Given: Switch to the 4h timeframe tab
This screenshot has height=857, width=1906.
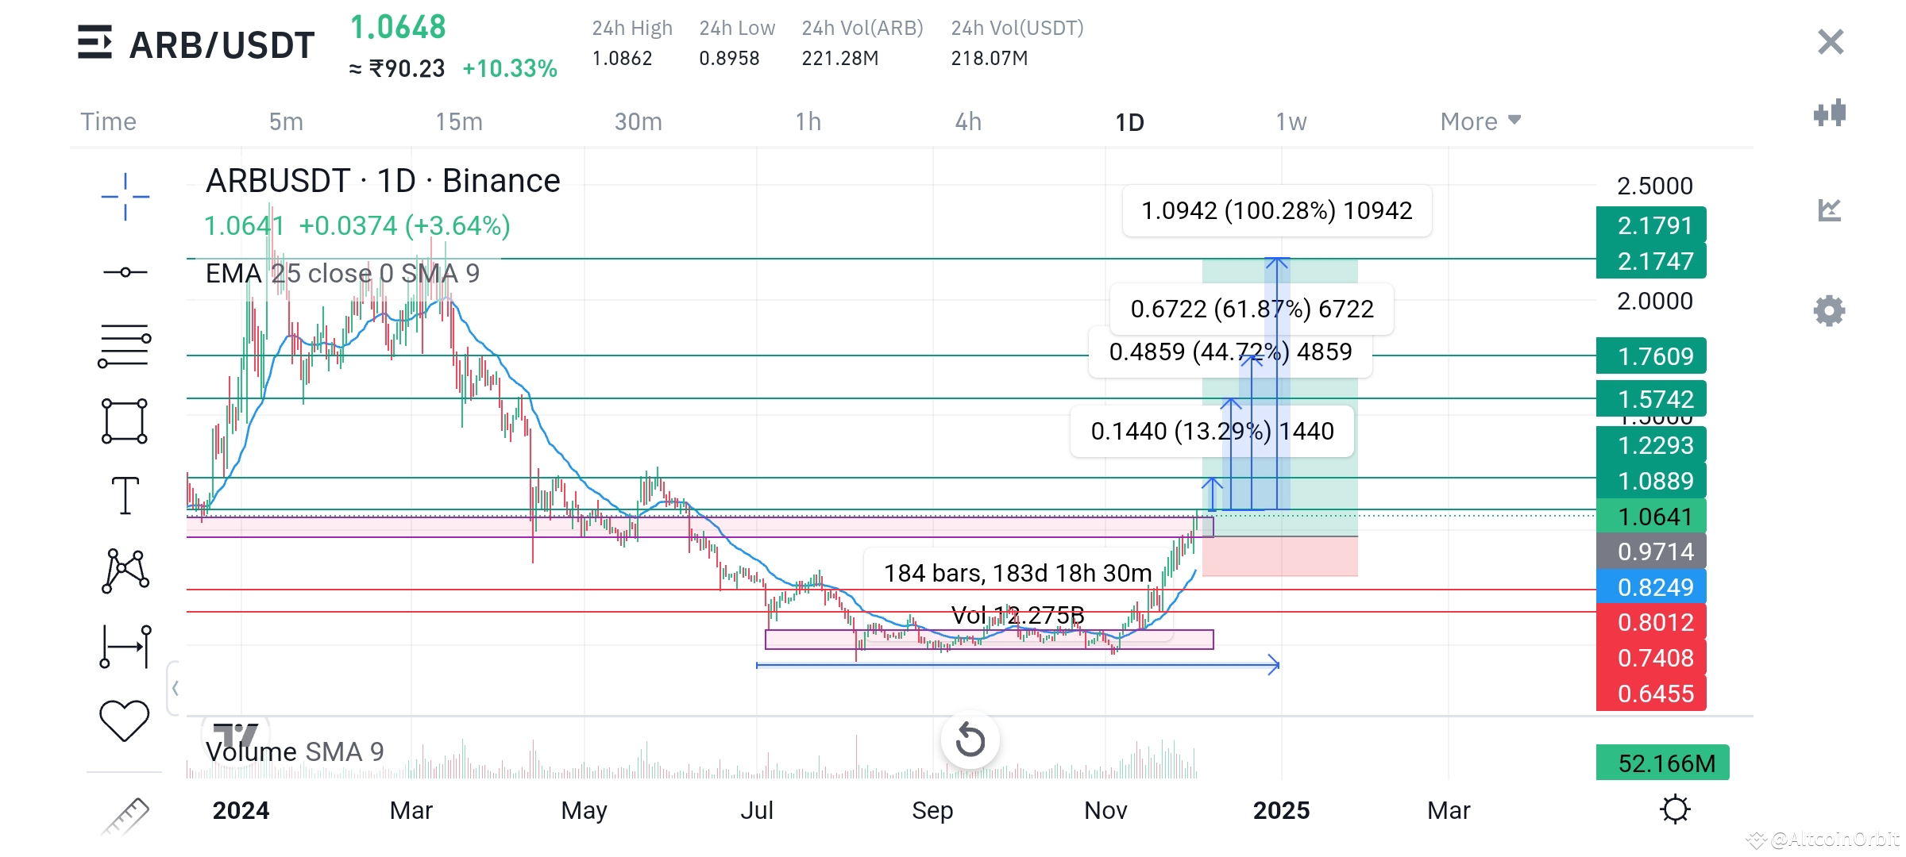Looking at the screenshot, I should [970, 121].
